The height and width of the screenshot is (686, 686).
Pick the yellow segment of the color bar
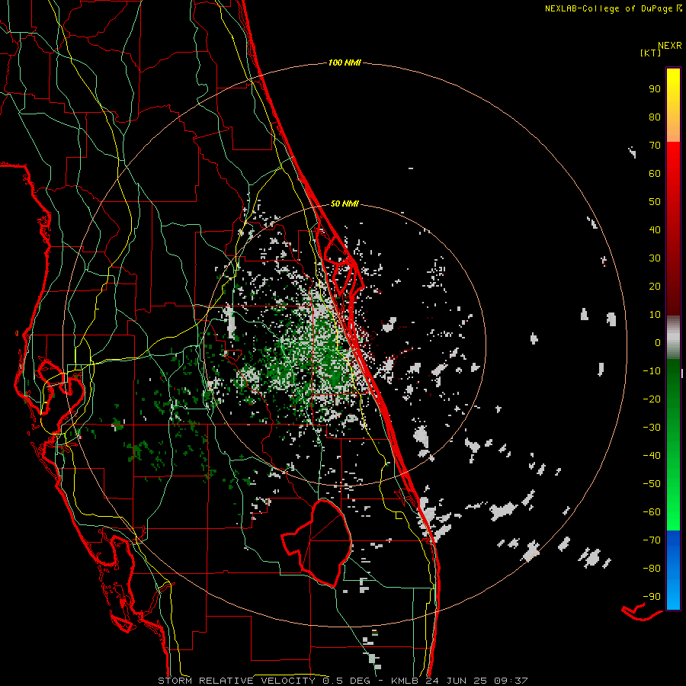673,105
